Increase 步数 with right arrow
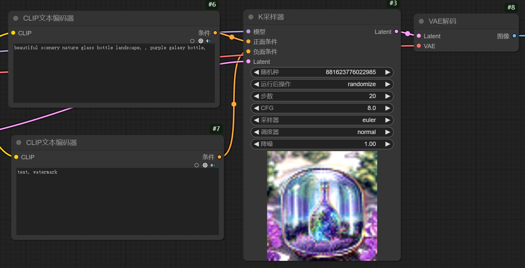The height and width of the screenshot is (268, 525). pos(388,96)
